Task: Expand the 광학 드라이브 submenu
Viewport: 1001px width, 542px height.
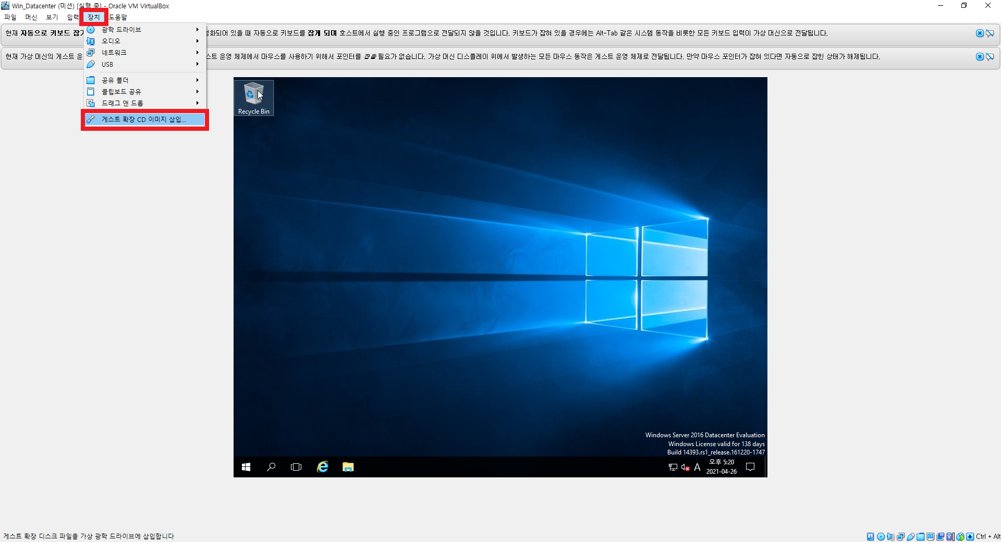Action: pos(144,30)
